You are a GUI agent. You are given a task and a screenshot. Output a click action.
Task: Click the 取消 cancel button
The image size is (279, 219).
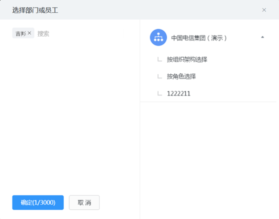84,203
